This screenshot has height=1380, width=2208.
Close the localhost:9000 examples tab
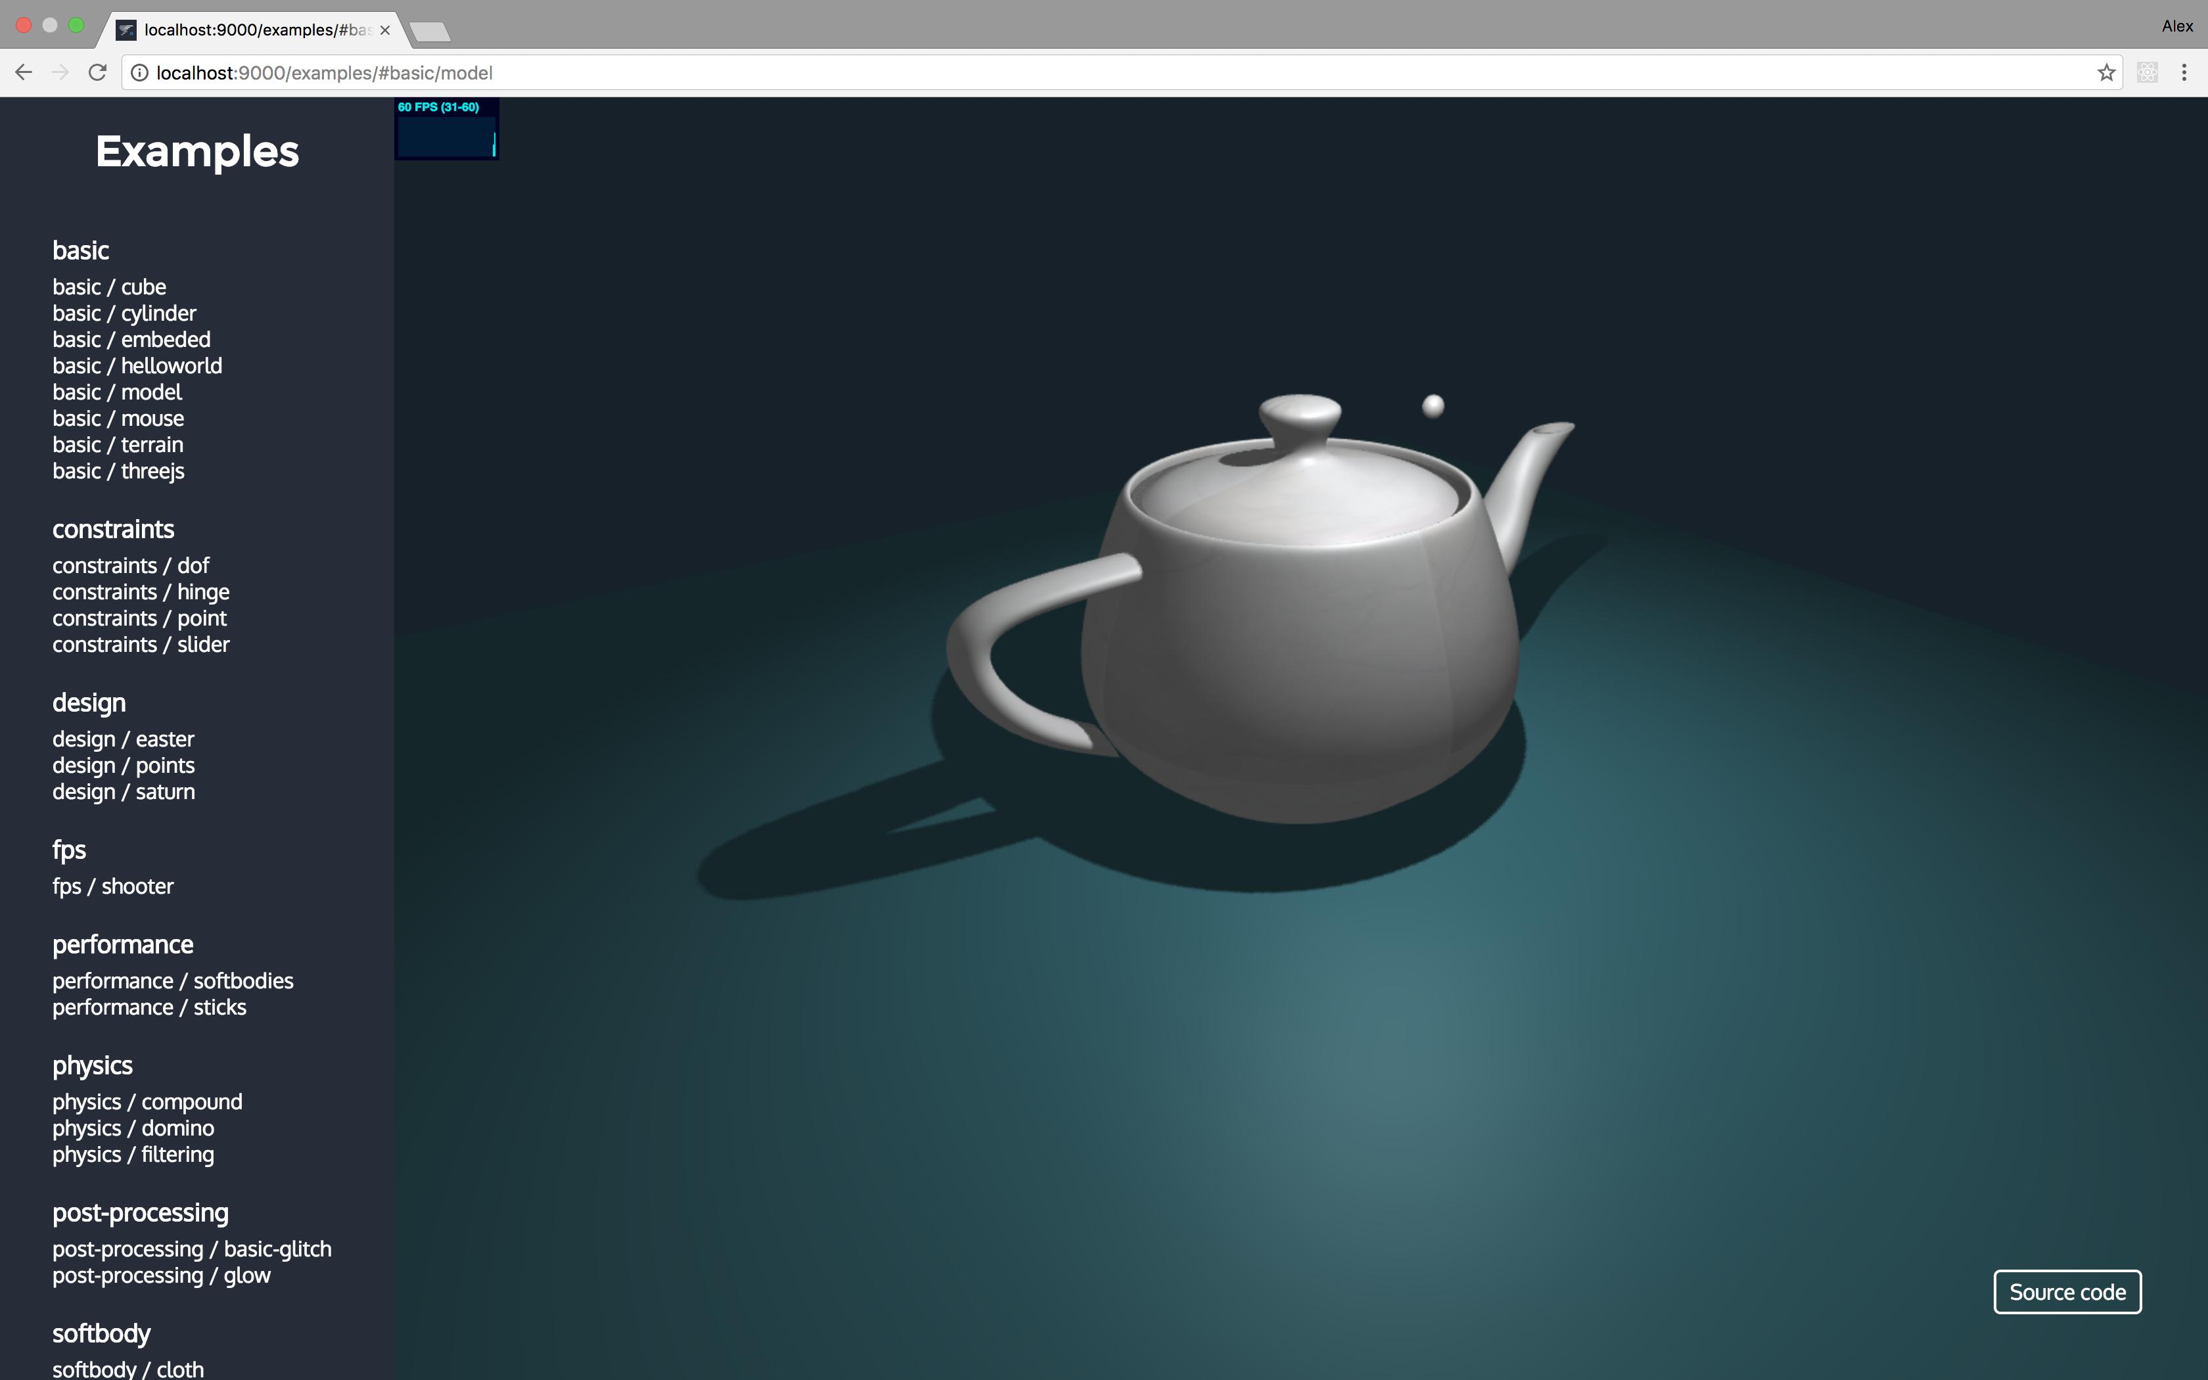[385, 30]
